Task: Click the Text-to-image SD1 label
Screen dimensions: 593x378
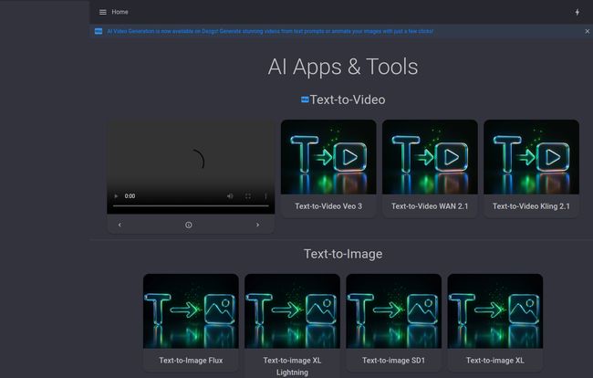Action: pyautogui.click(x=393, y=361)
